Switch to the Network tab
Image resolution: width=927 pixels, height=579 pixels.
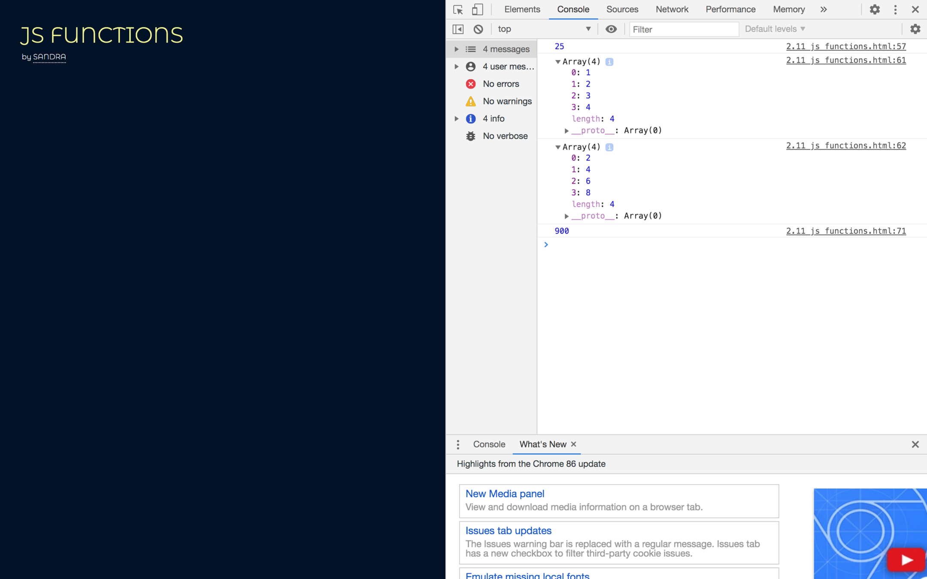(672, 9)
